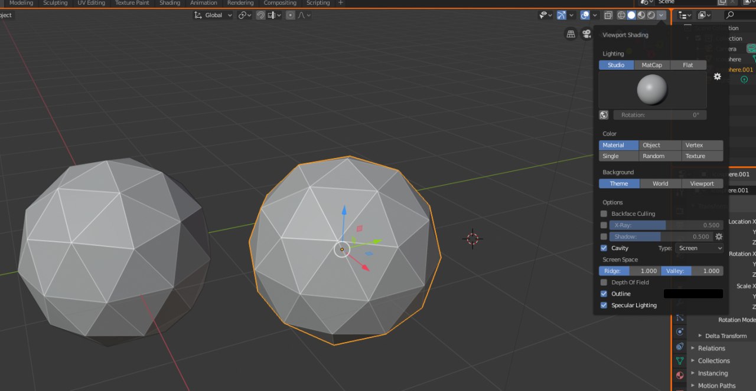Disable the Cavity checkbox
The image size is (756, 391).
coord(604,248)
